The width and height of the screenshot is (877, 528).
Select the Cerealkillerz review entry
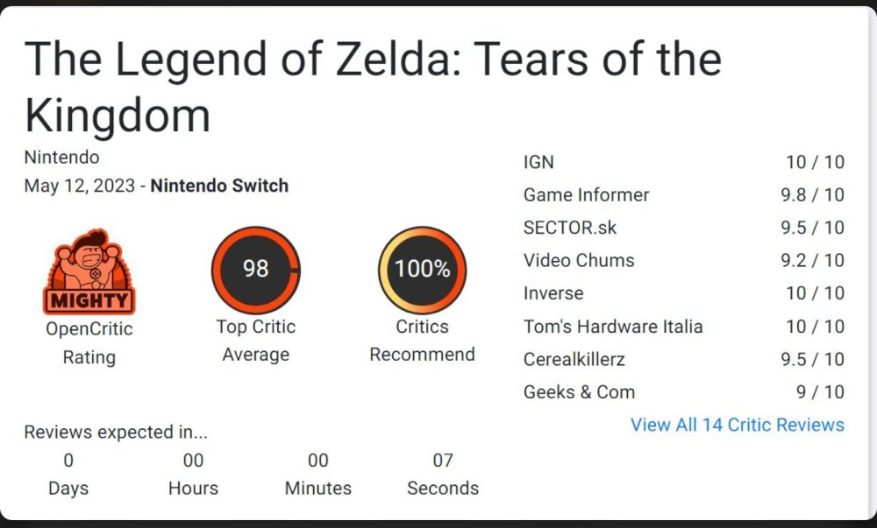(x=683, y=359)
